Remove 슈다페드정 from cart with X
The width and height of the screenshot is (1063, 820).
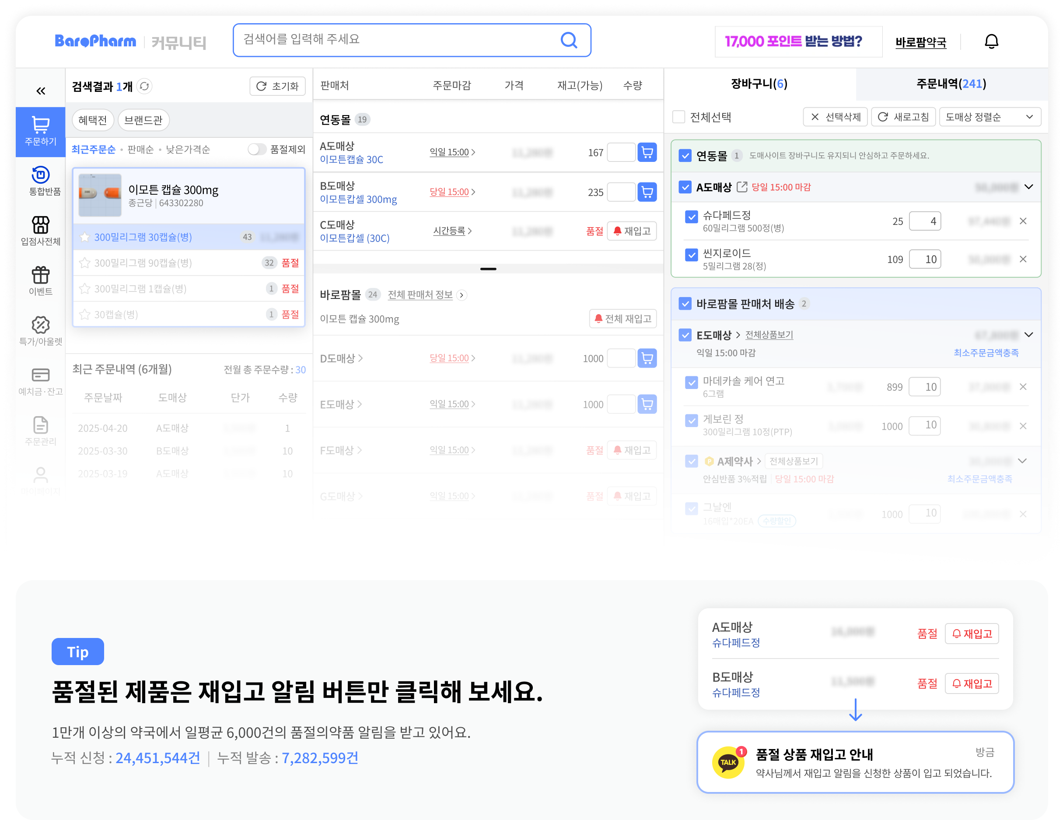[x=1023, y=221]
